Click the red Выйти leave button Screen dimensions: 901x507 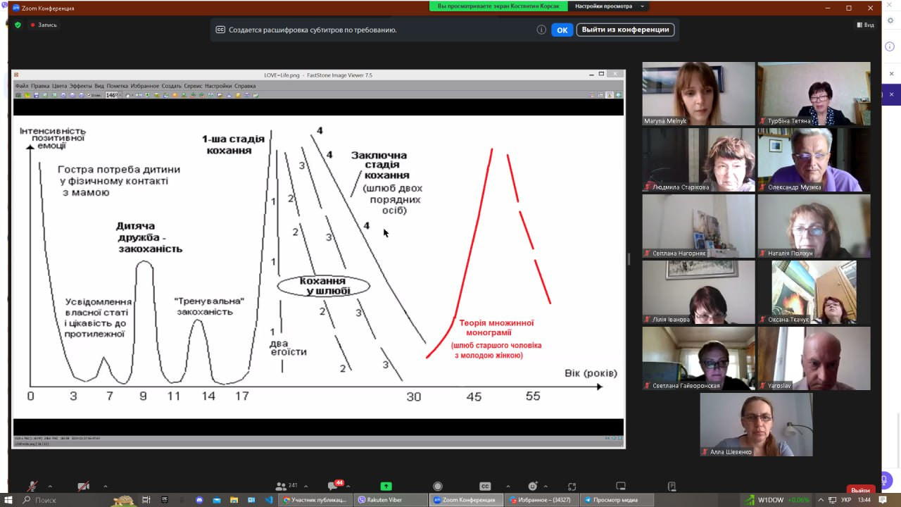pos(860,490)
